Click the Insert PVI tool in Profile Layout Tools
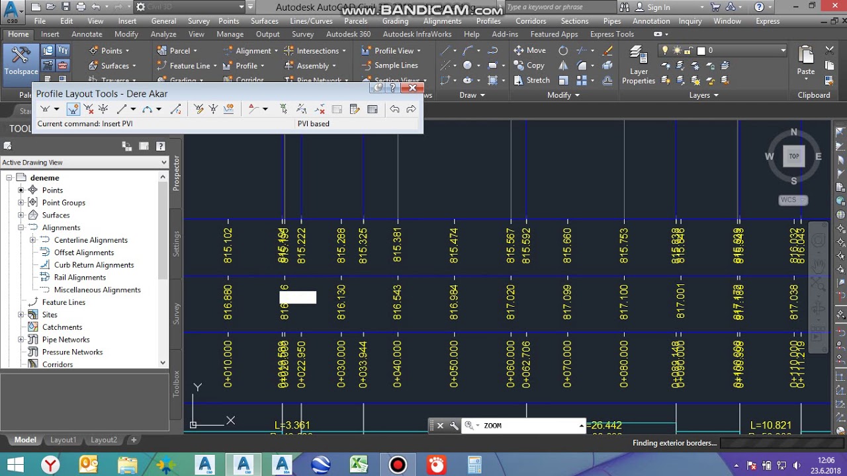The width and height of the screenshot is (847, 476). coord(73,109)
